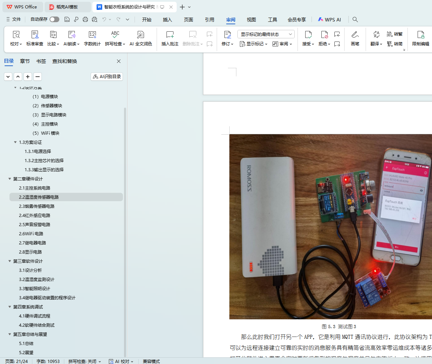
Task: Open the search magnifier icon
Action: point(355,19)
